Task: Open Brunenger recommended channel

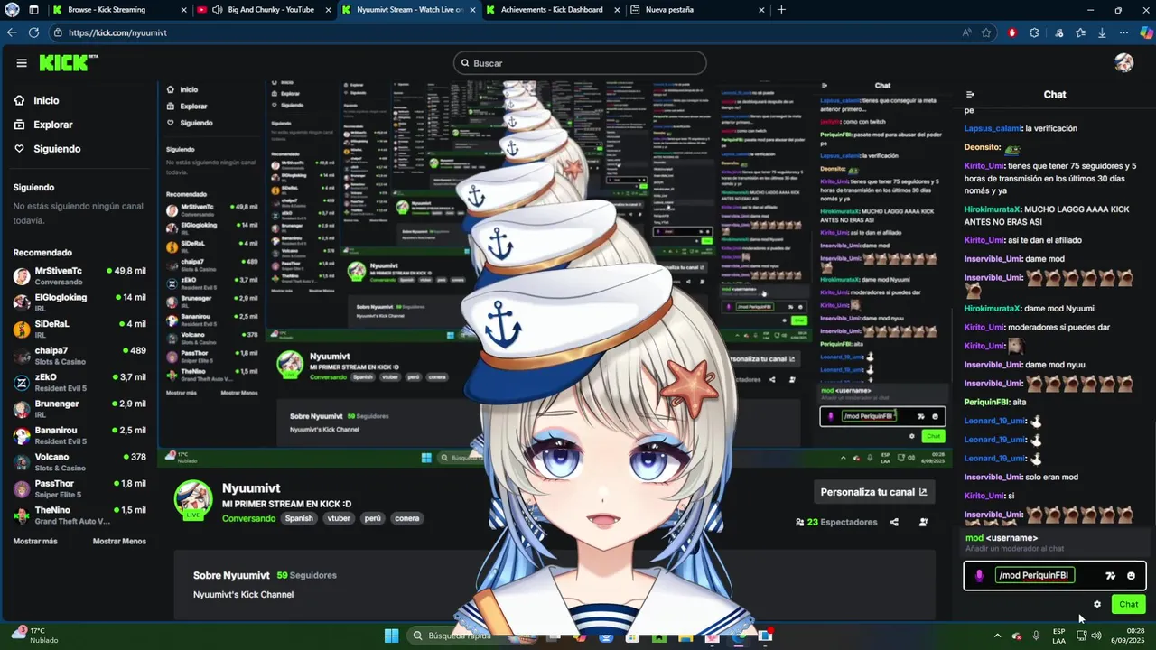Action: [x=79, y=408]
